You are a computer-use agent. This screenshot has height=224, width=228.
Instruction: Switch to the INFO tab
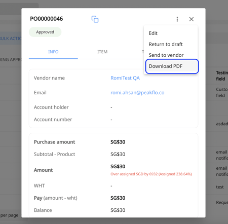pos(53,52)
